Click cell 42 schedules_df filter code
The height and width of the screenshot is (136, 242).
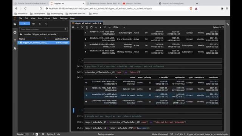(x=153, y=72)
